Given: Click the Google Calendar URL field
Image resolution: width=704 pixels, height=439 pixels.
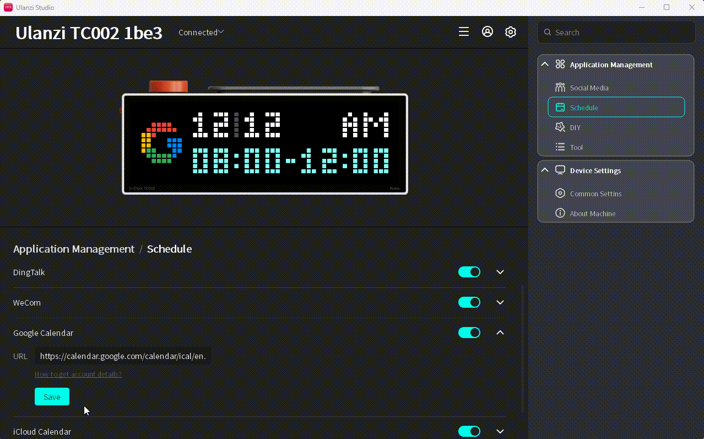Looking at the screenshot, I should coord(123,356).
